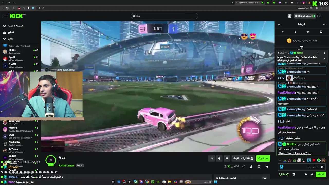
Task: Insert the red heart emote
Action: click(x=314, y=161)
